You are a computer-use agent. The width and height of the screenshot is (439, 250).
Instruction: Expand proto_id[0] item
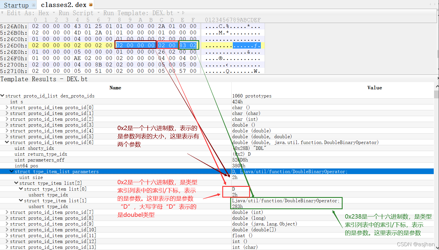[7, 107]
